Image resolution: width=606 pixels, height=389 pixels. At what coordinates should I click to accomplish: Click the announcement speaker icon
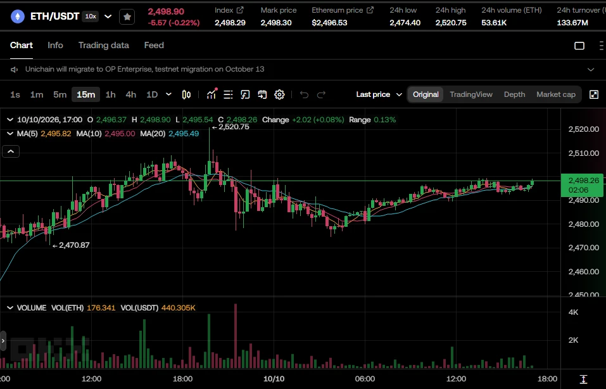(15, 70)
